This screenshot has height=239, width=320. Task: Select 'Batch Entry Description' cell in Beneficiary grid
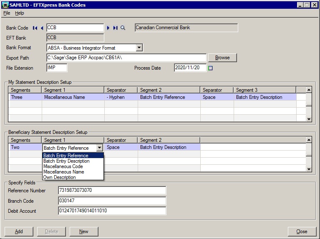click(169, 147)
